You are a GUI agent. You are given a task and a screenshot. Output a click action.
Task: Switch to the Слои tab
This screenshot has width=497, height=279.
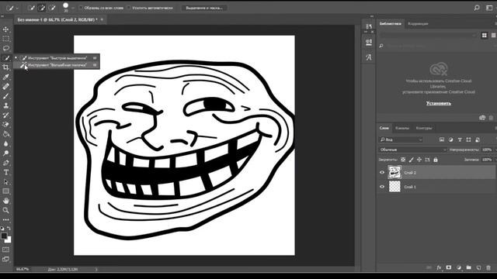[384, 128]
